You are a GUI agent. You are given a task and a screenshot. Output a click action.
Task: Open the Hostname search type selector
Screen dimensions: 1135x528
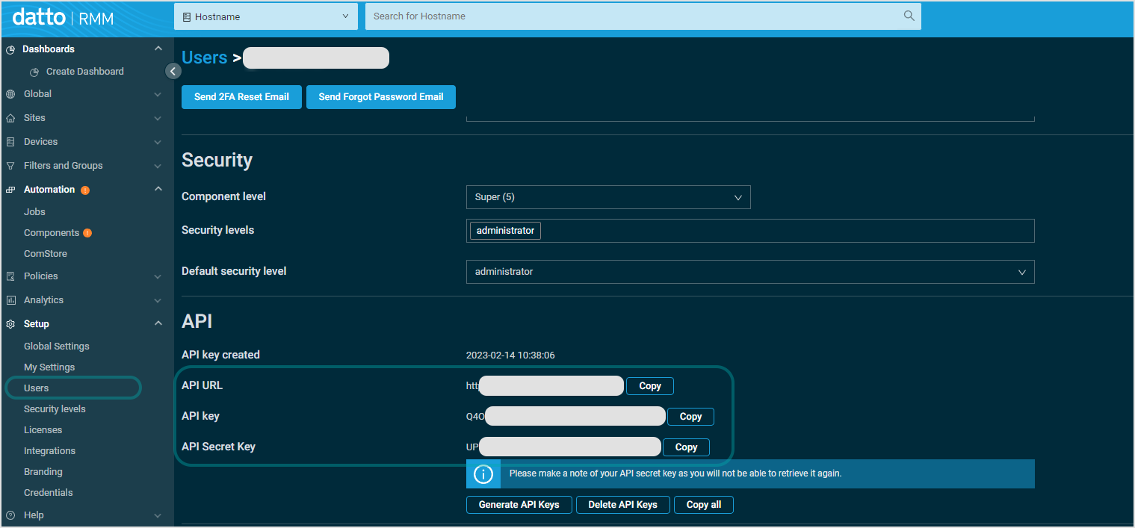[x=265, y=16]
